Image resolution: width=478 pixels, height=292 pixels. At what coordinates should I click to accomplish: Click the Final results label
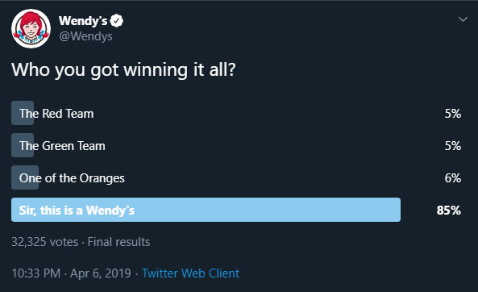point(118,242)
